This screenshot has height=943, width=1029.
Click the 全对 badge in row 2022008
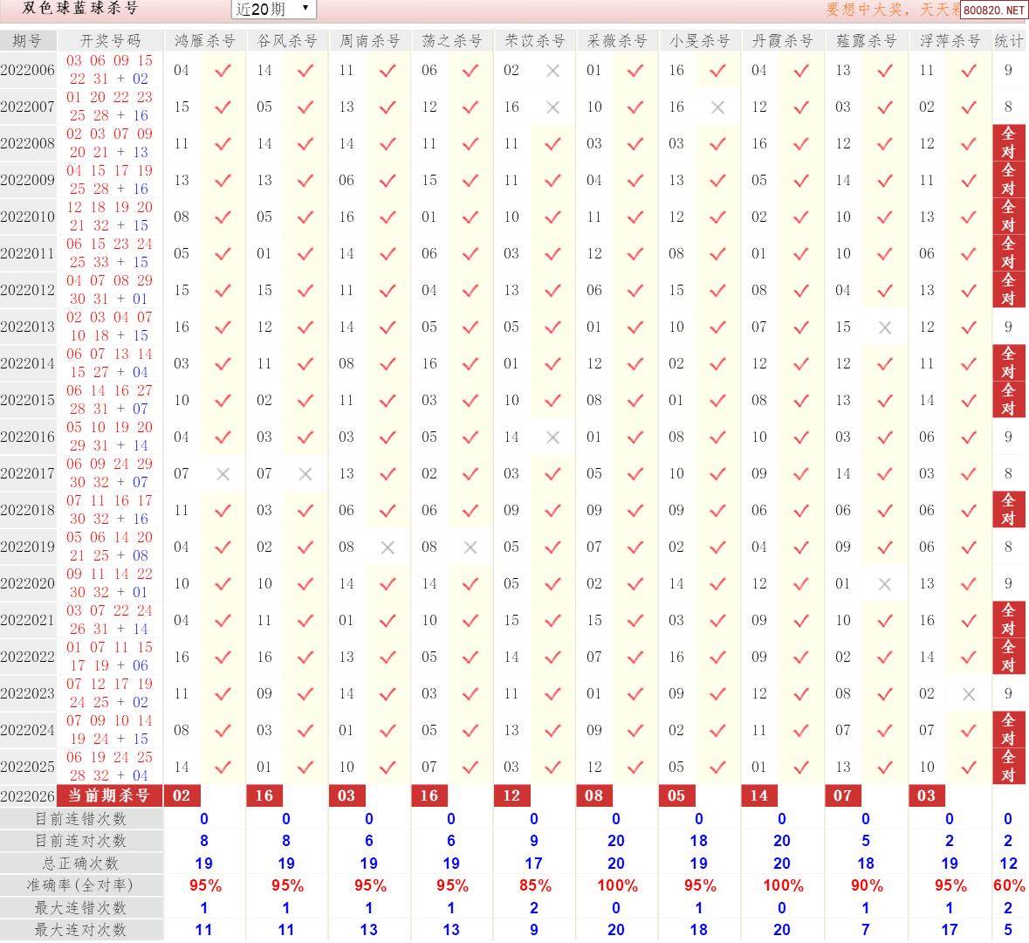click(1009, 143)
